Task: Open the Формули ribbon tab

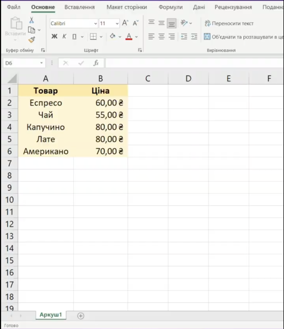Action: pyautogui.click(x=170, y=7)
